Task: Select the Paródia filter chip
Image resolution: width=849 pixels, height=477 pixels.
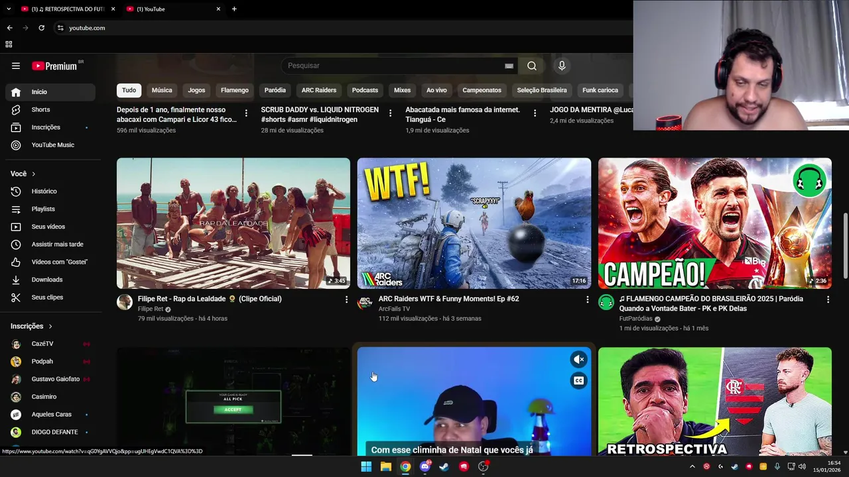Action: point(275,90)
